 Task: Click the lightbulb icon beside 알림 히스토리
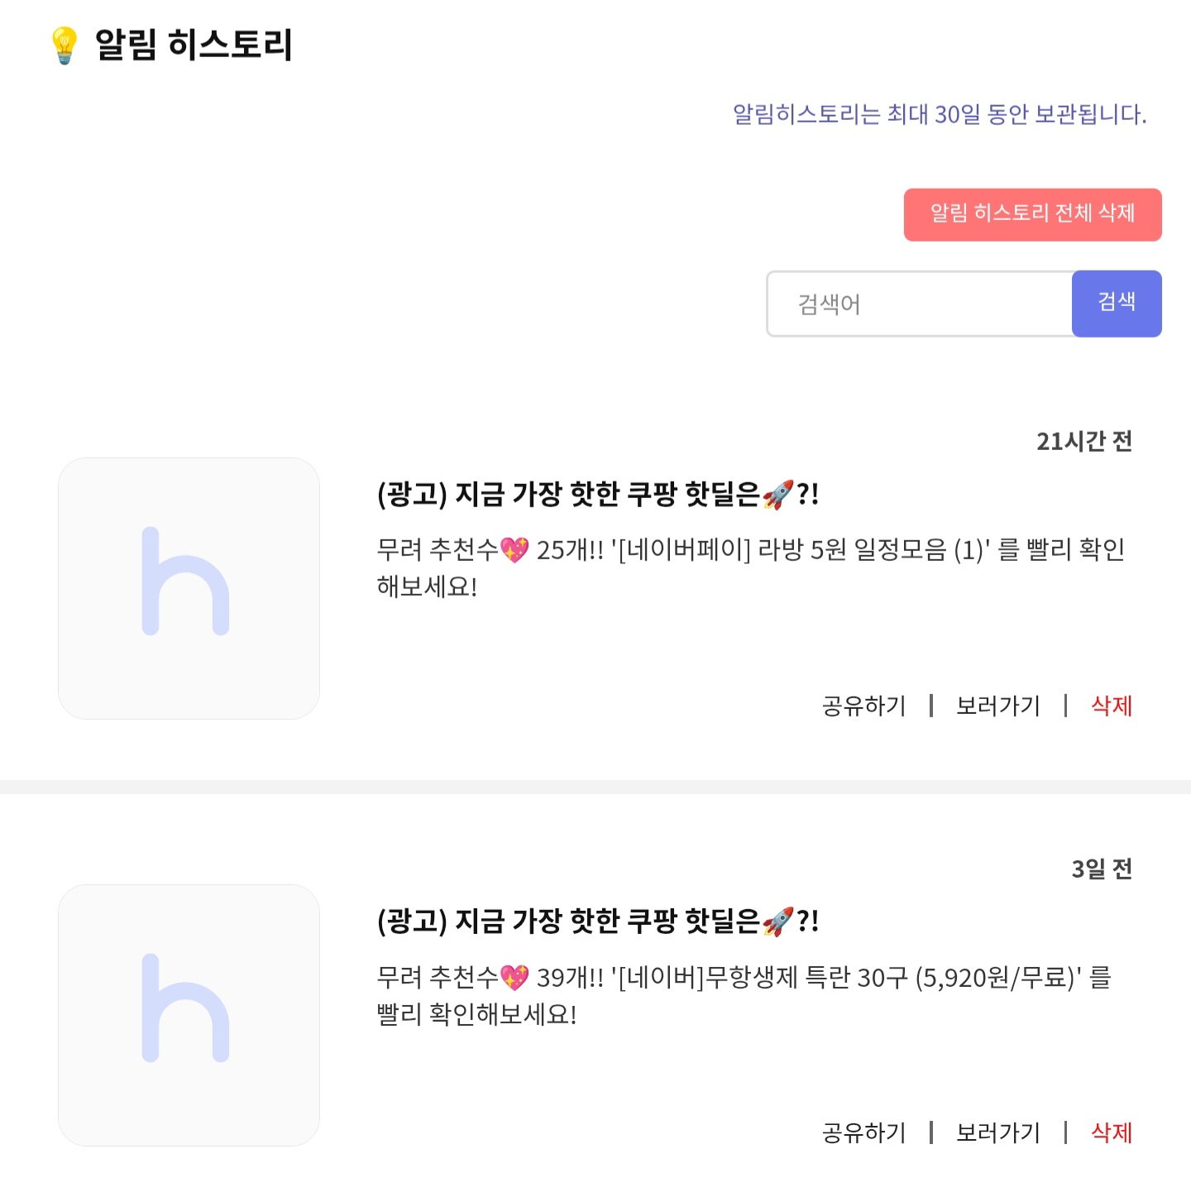click(64, 45)
